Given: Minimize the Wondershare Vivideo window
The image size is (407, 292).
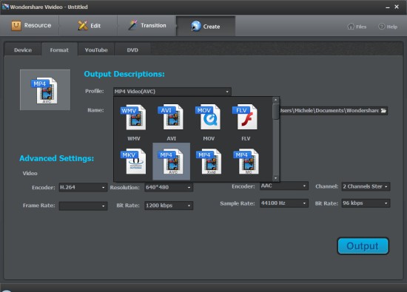Looking at the screenshot, I should tap(388, 7).
